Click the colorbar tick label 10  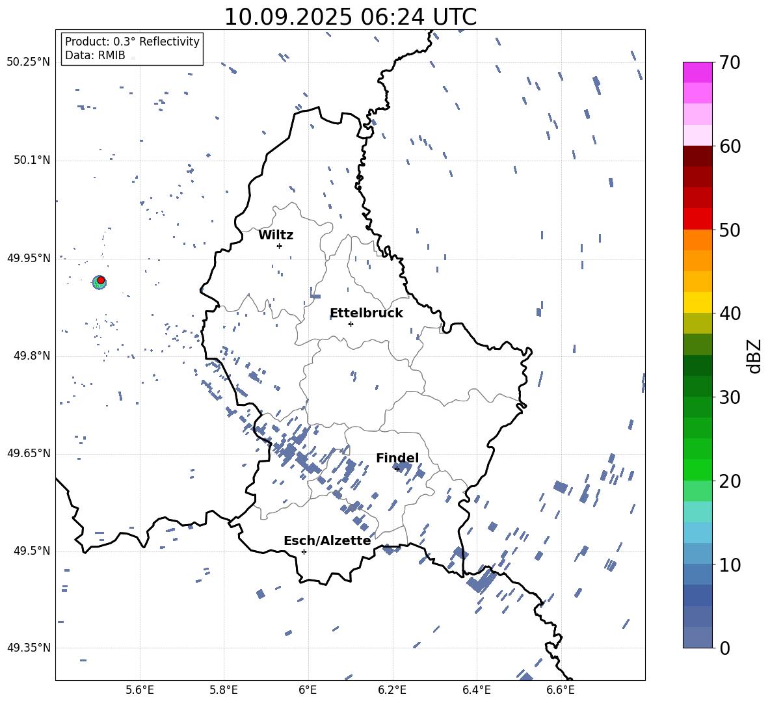(730, 564)
